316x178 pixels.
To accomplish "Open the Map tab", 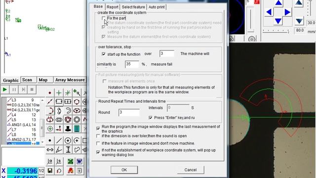I will (43, 80).
